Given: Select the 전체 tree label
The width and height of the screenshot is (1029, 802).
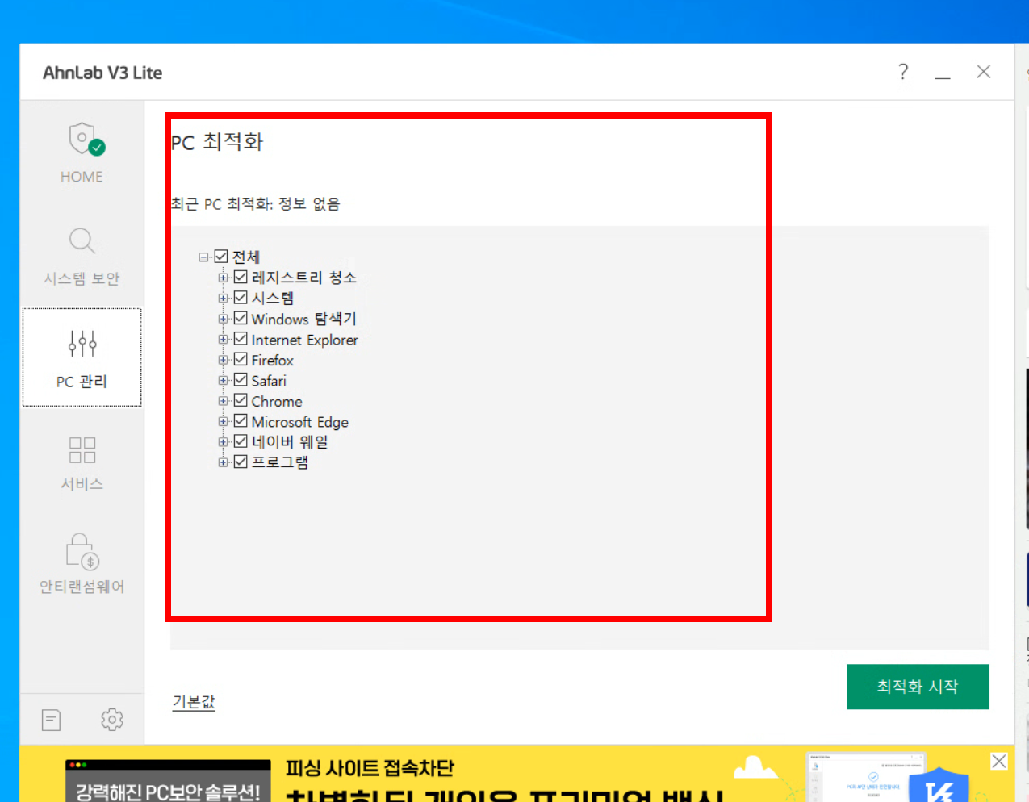Looking at the screenshot, I should [x=246, y=257].
